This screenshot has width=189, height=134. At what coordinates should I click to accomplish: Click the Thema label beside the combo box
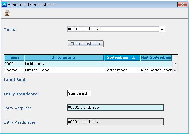[10, 30]
